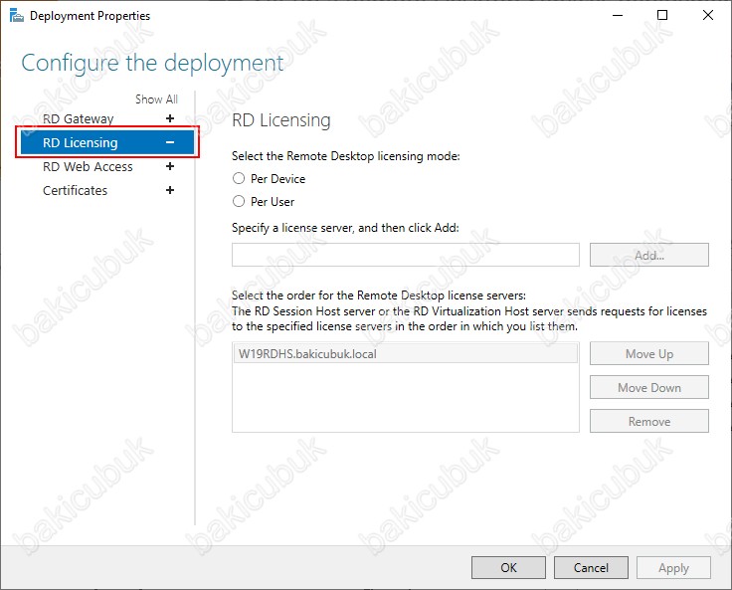This screenshot has height=590, width=732.
Task: Expand the Certificates section plus sign
Action: [170, 190]
